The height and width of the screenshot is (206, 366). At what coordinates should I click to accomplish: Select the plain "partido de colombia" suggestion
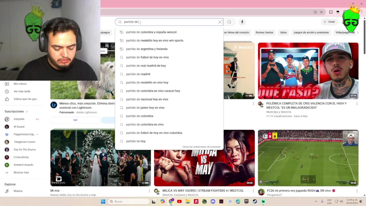click(x=169, y=116)
